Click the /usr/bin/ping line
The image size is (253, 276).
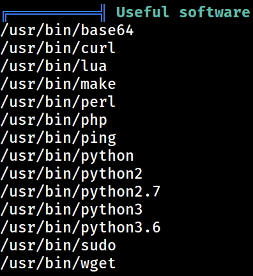click(58, 138)
